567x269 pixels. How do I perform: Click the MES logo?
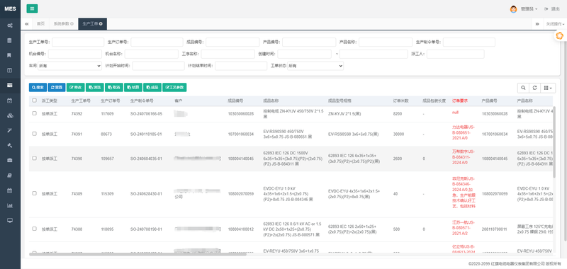[10, 8]
